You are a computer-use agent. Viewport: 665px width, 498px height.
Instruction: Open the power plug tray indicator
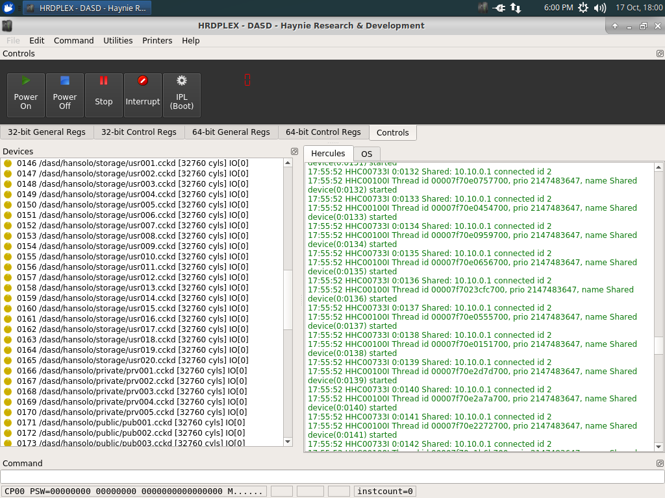499,8
